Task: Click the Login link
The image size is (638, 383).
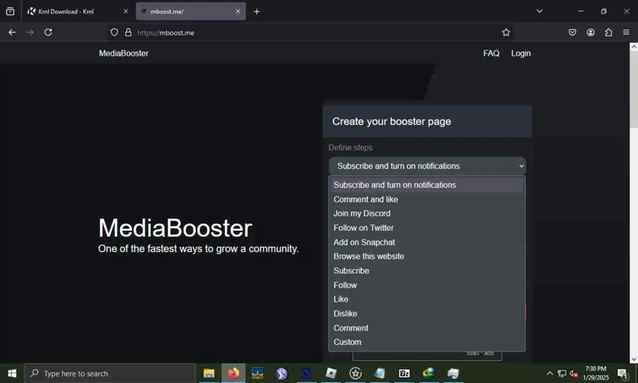Action: [521, 53]
